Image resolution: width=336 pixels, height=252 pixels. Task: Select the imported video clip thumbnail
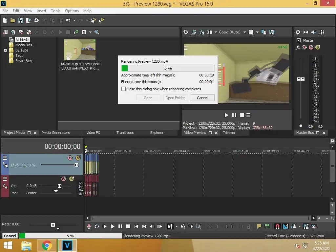pyautogui.click(x=80, y=50)
